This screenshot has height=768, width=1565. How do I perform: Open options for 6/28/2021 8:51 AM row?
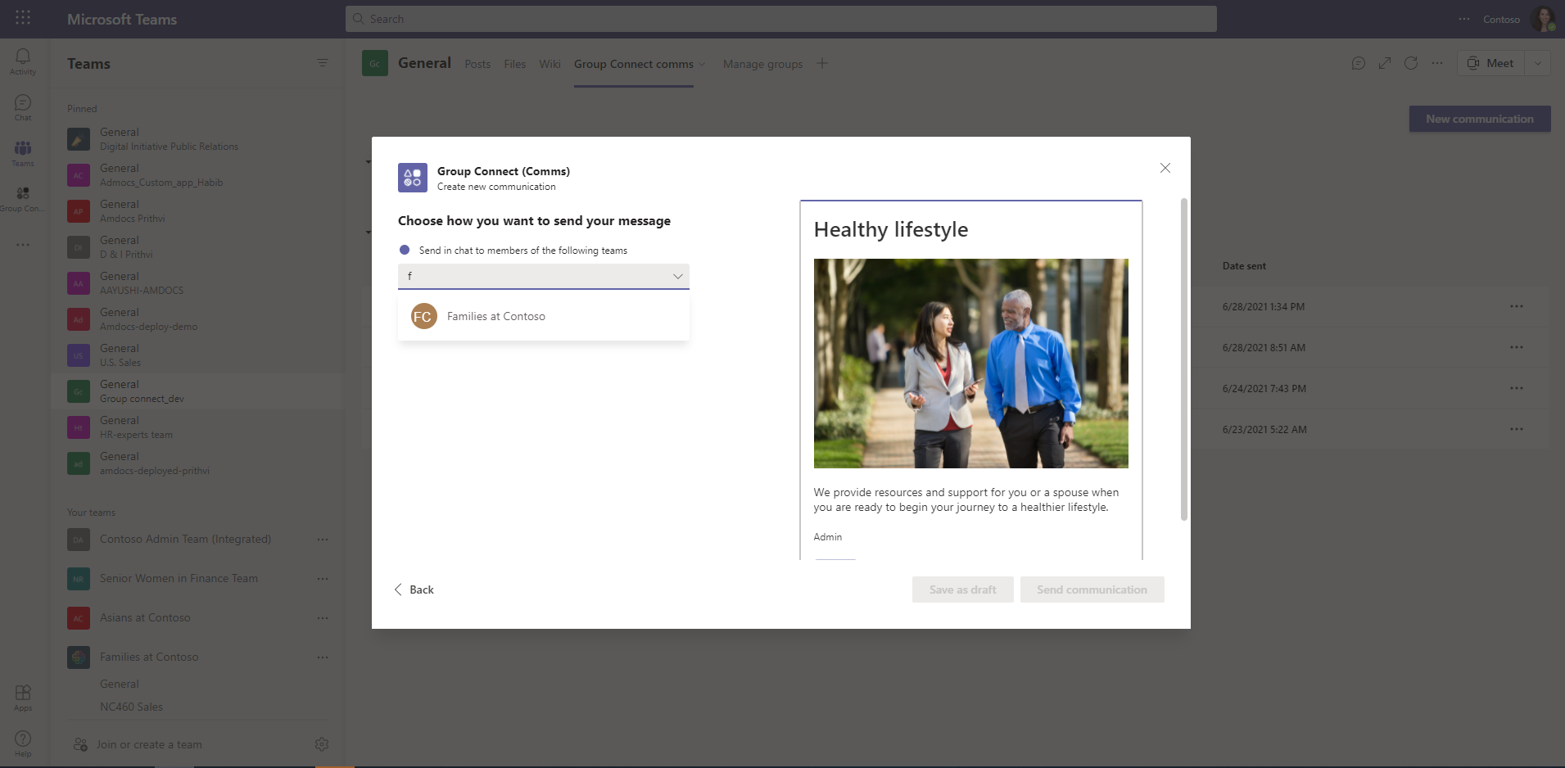point(1517,347)
